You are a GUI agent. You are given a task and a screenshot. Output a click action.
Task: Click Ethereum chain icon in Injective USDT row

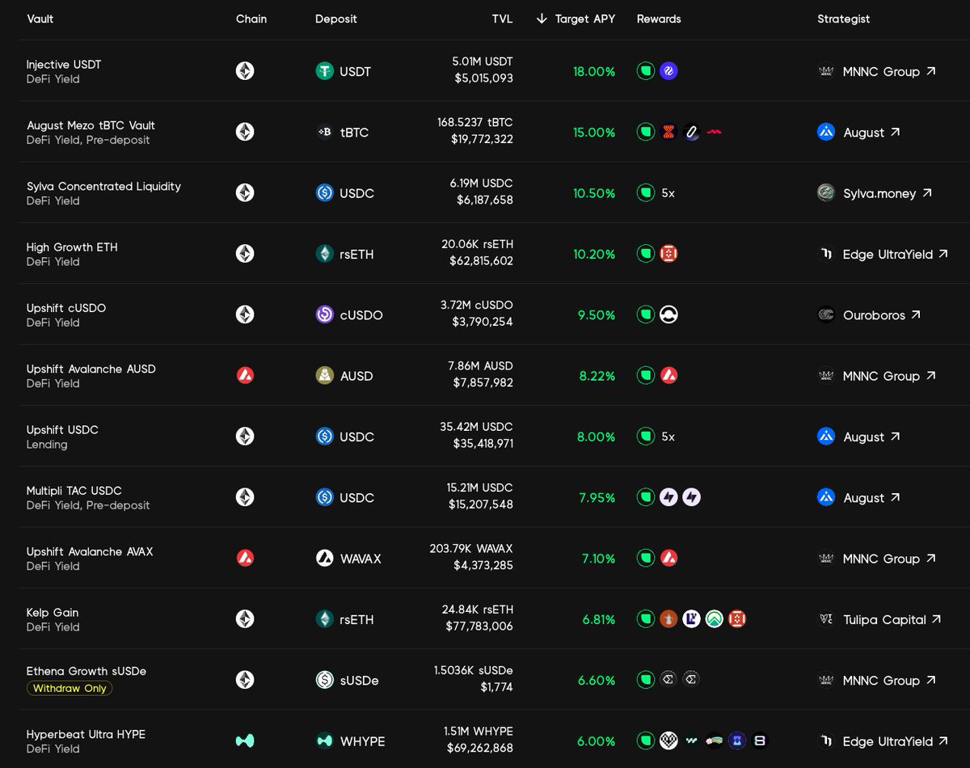245,71
